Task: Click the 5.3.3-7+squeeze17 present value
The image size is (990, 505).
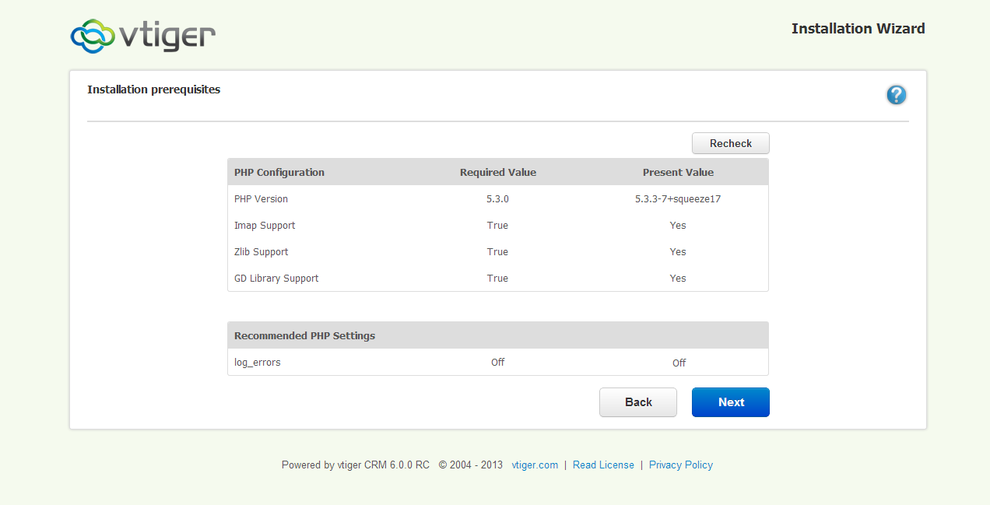Action: [678, 199]
